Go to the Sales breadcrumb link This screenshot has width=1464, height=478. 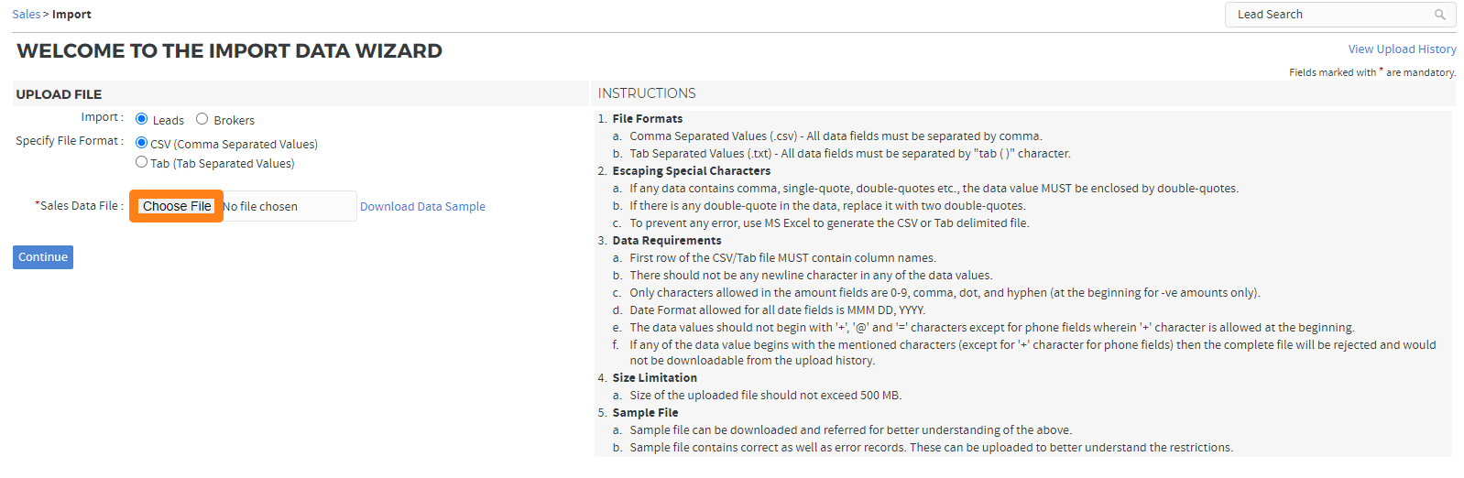click(x=26, y=15)
